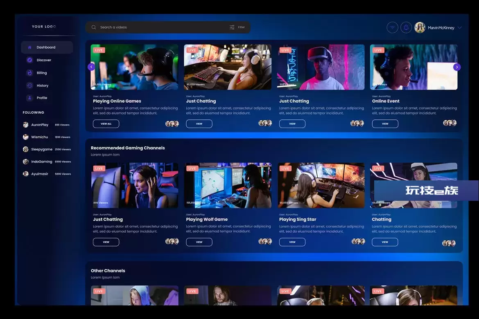Screen dimensions: 479x319
Task: Open the Filter sliders icon in search bar
Action: click(x=232, y=27)
